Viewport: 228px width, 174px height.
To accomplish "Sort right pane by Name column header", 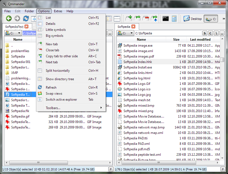I will 141,39.
